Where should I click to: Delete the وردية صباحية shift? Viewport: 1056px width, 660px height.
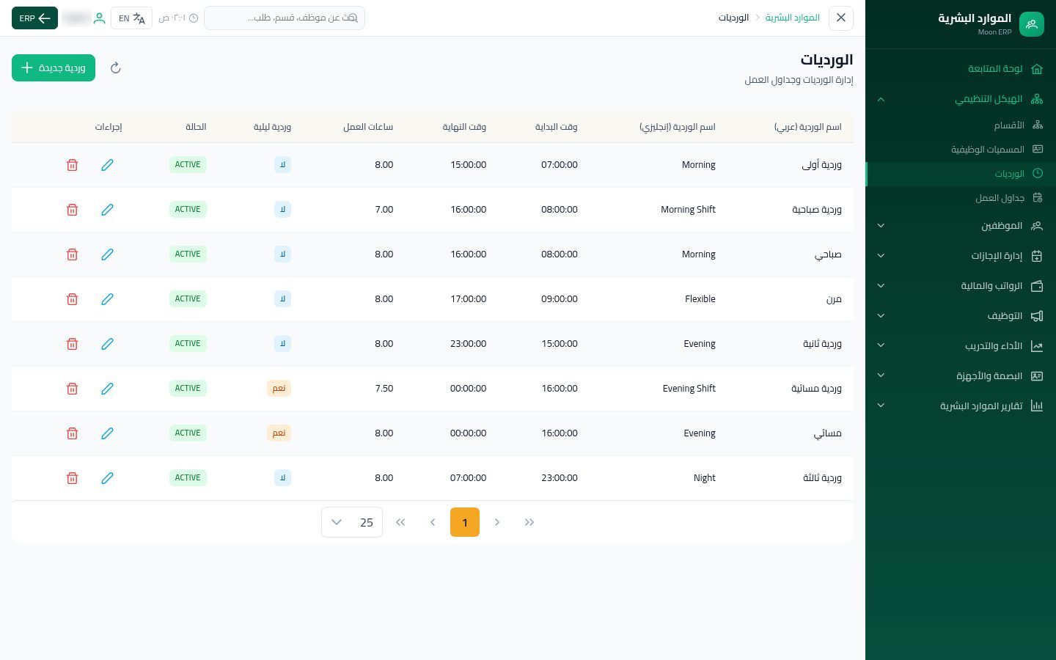(72, 210)
